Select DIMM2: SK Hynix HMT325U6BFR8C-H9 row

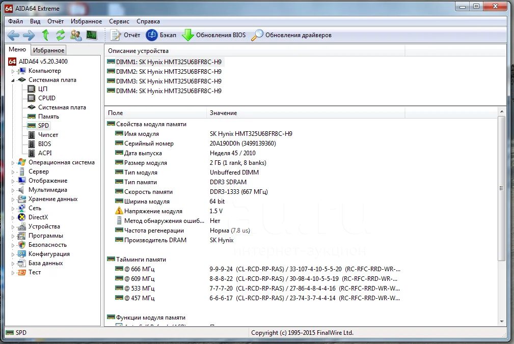165,72
